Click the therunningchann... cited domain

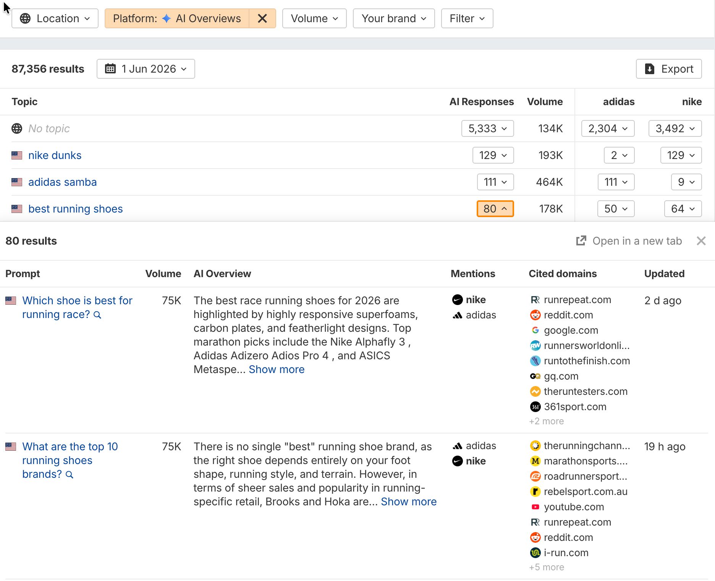point(587,446)
